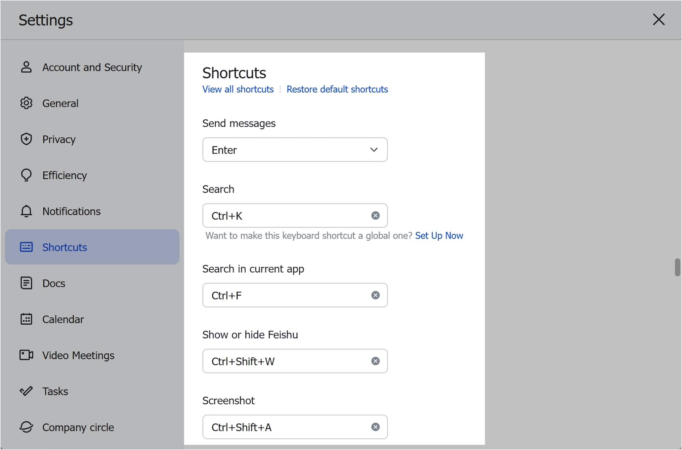Clear the Ctrl+F shortcut
The height and width of the screenshot is (450, 682).
(375, 295)
